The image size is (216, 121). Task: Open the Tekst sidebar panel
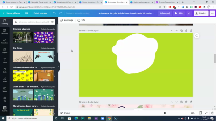click(5, 61)
